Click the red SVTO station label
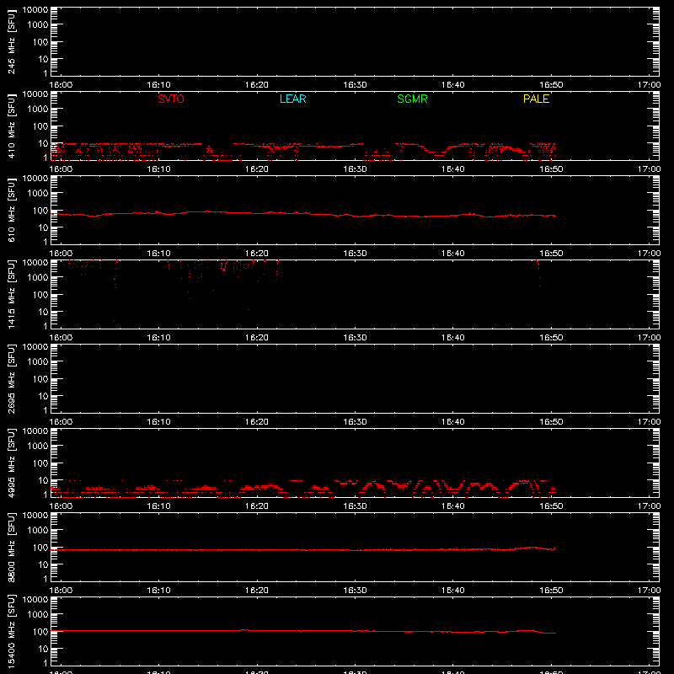The width and height of the screenshot is (674, 674). [171, 99]
